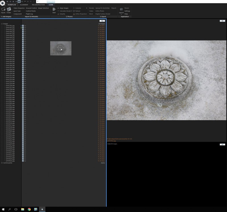Image resolution: width=227 pixels, height=212 pixels.
Task: Click Calculate Model button
Action: point(65,11)
